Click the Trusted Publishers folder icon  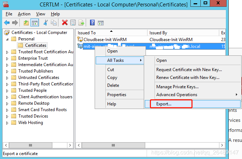click(x=14, y=71)
